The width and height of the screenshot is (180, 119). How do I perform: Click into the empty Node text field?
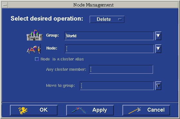click(x=109, y=49)
